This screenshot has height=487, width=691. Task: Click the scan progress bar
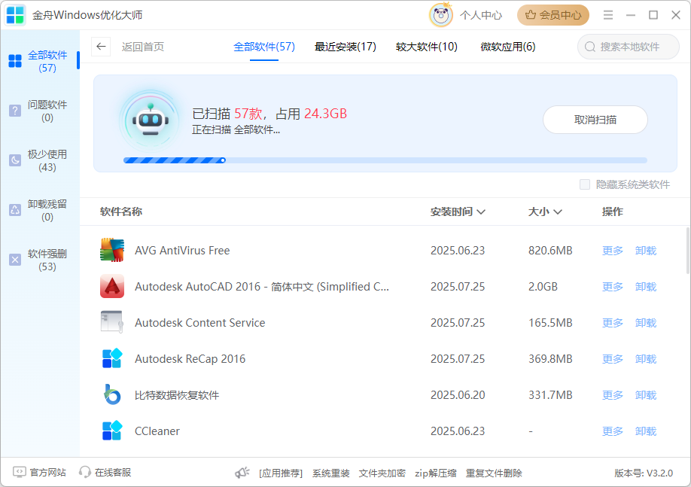(x=385, y=160)
